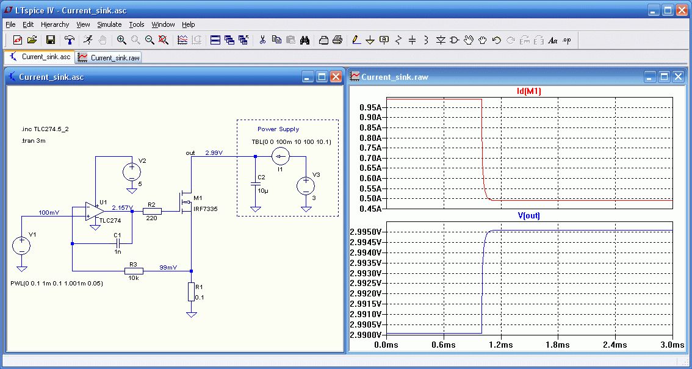692x369 pixels.
Task: Click the Run simulation running-man icon
Action: (88, 40)
